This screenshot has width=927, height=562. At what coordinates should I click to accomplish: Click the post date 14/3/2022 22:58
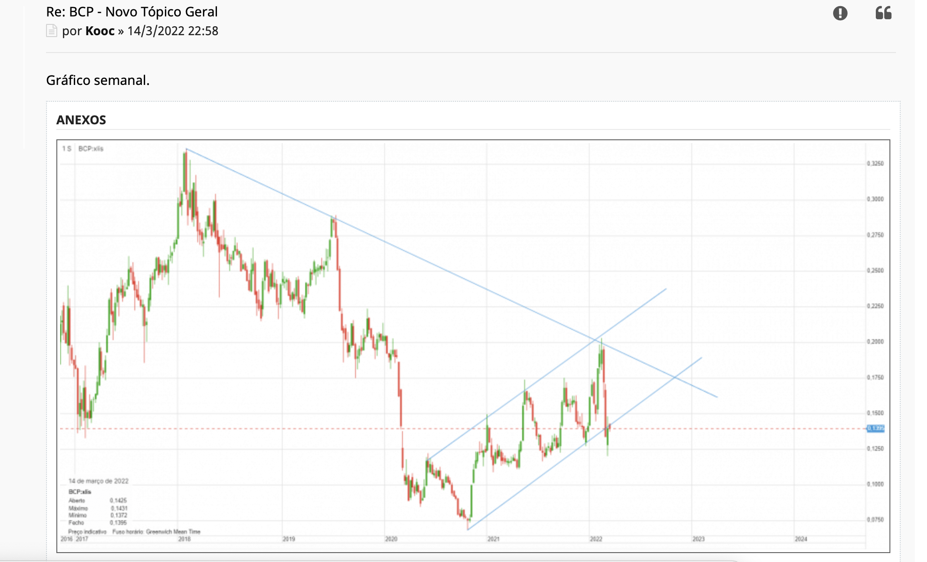point(172,31)
